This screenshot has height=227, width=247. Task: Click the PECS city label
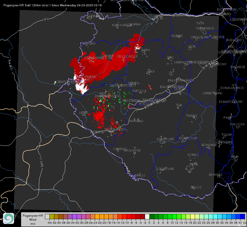coord(194,164)
